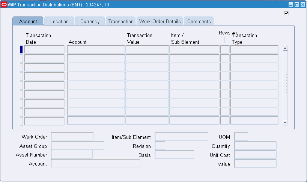Screen dimensions: 307x182
Task: Minimize the WIP Transaction Distributions window
Action: [291, 4]
